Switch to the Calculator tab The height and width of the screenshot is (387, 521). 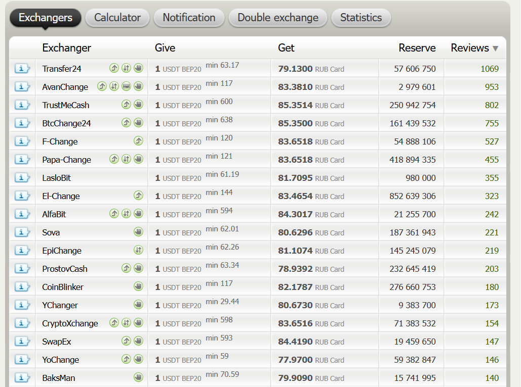click(117, 18)
